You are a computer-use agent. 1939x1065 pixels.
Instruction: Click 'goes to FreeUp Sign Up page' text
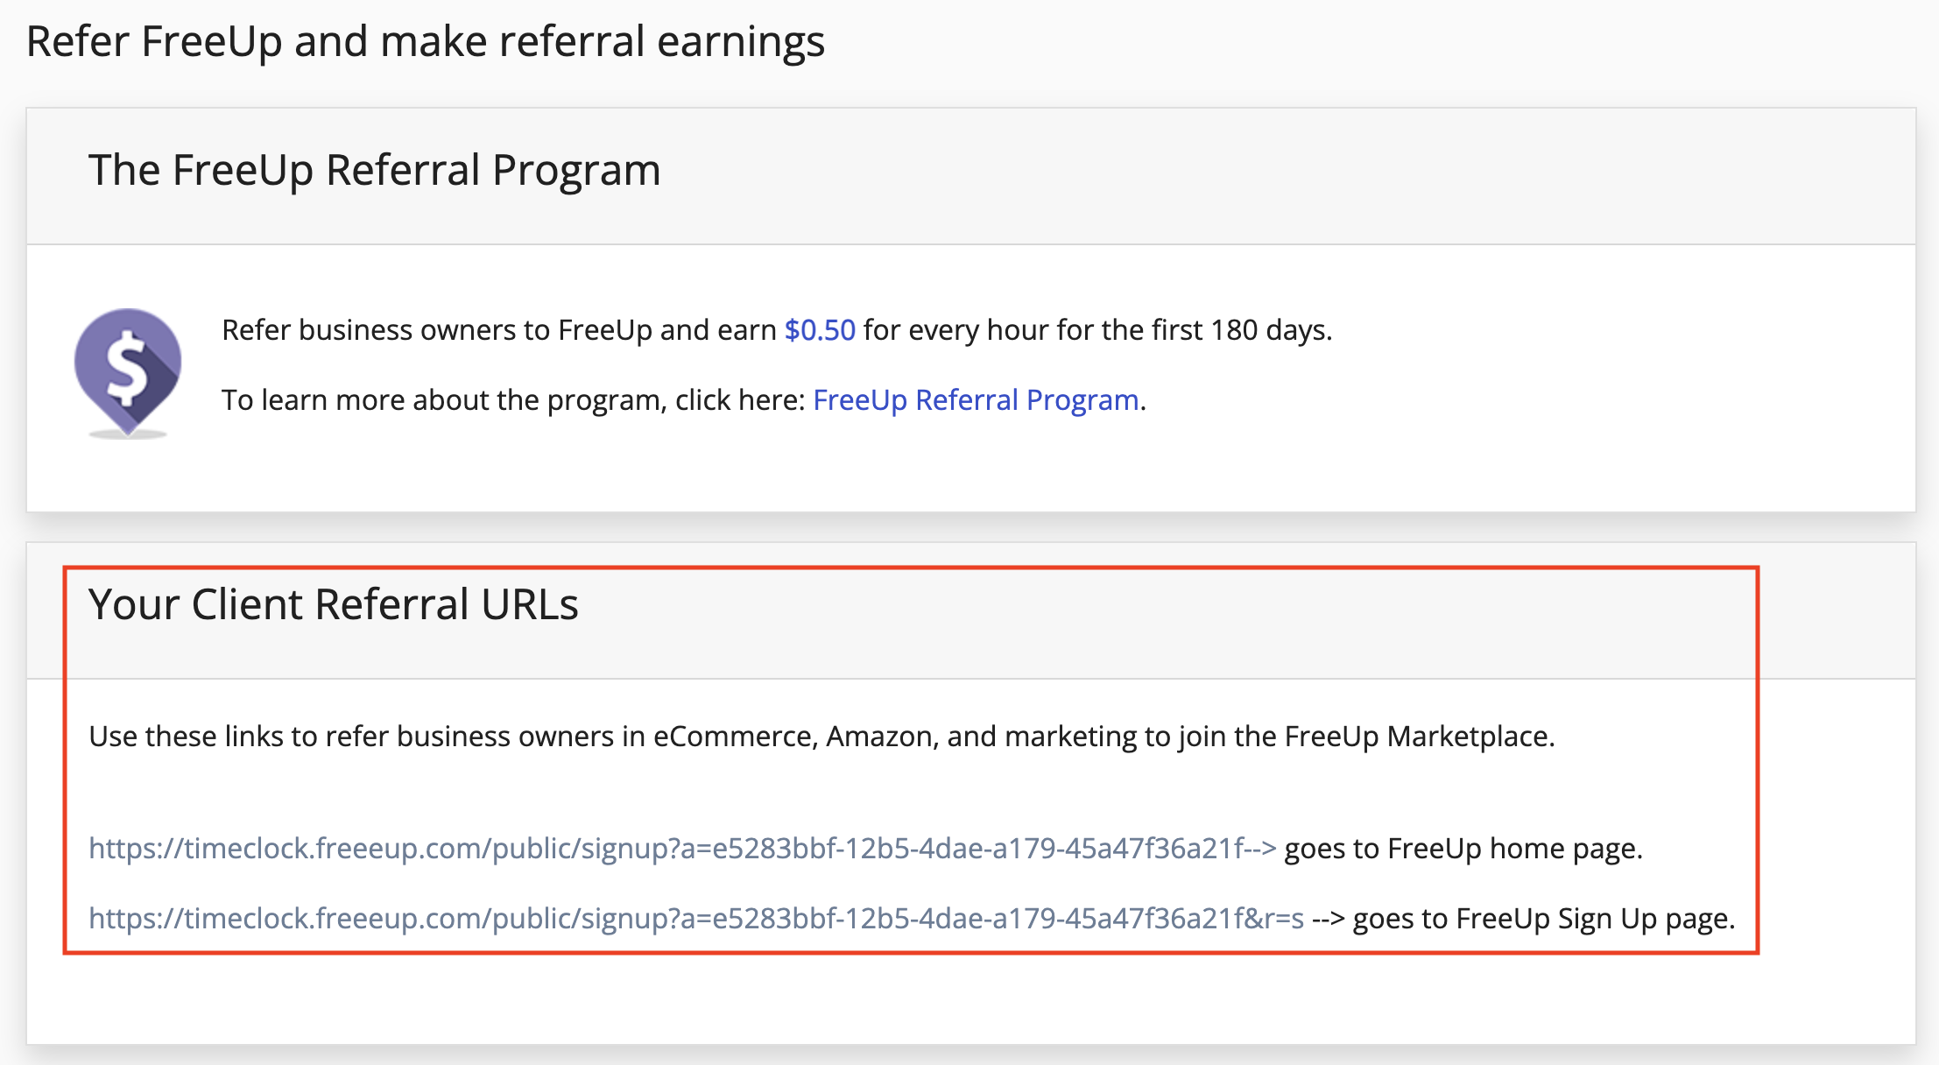1543,919
